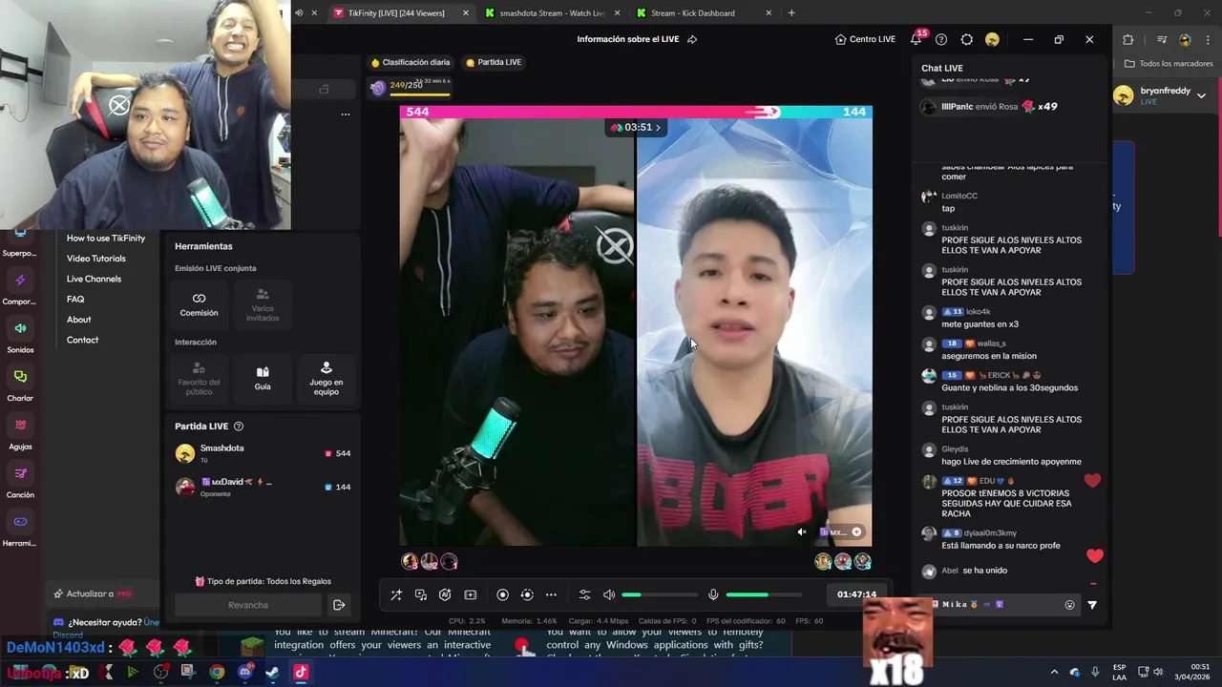Viewport: 1222px width, 687px height.
Task: Mute the speaker output
Action: point(609,594)
